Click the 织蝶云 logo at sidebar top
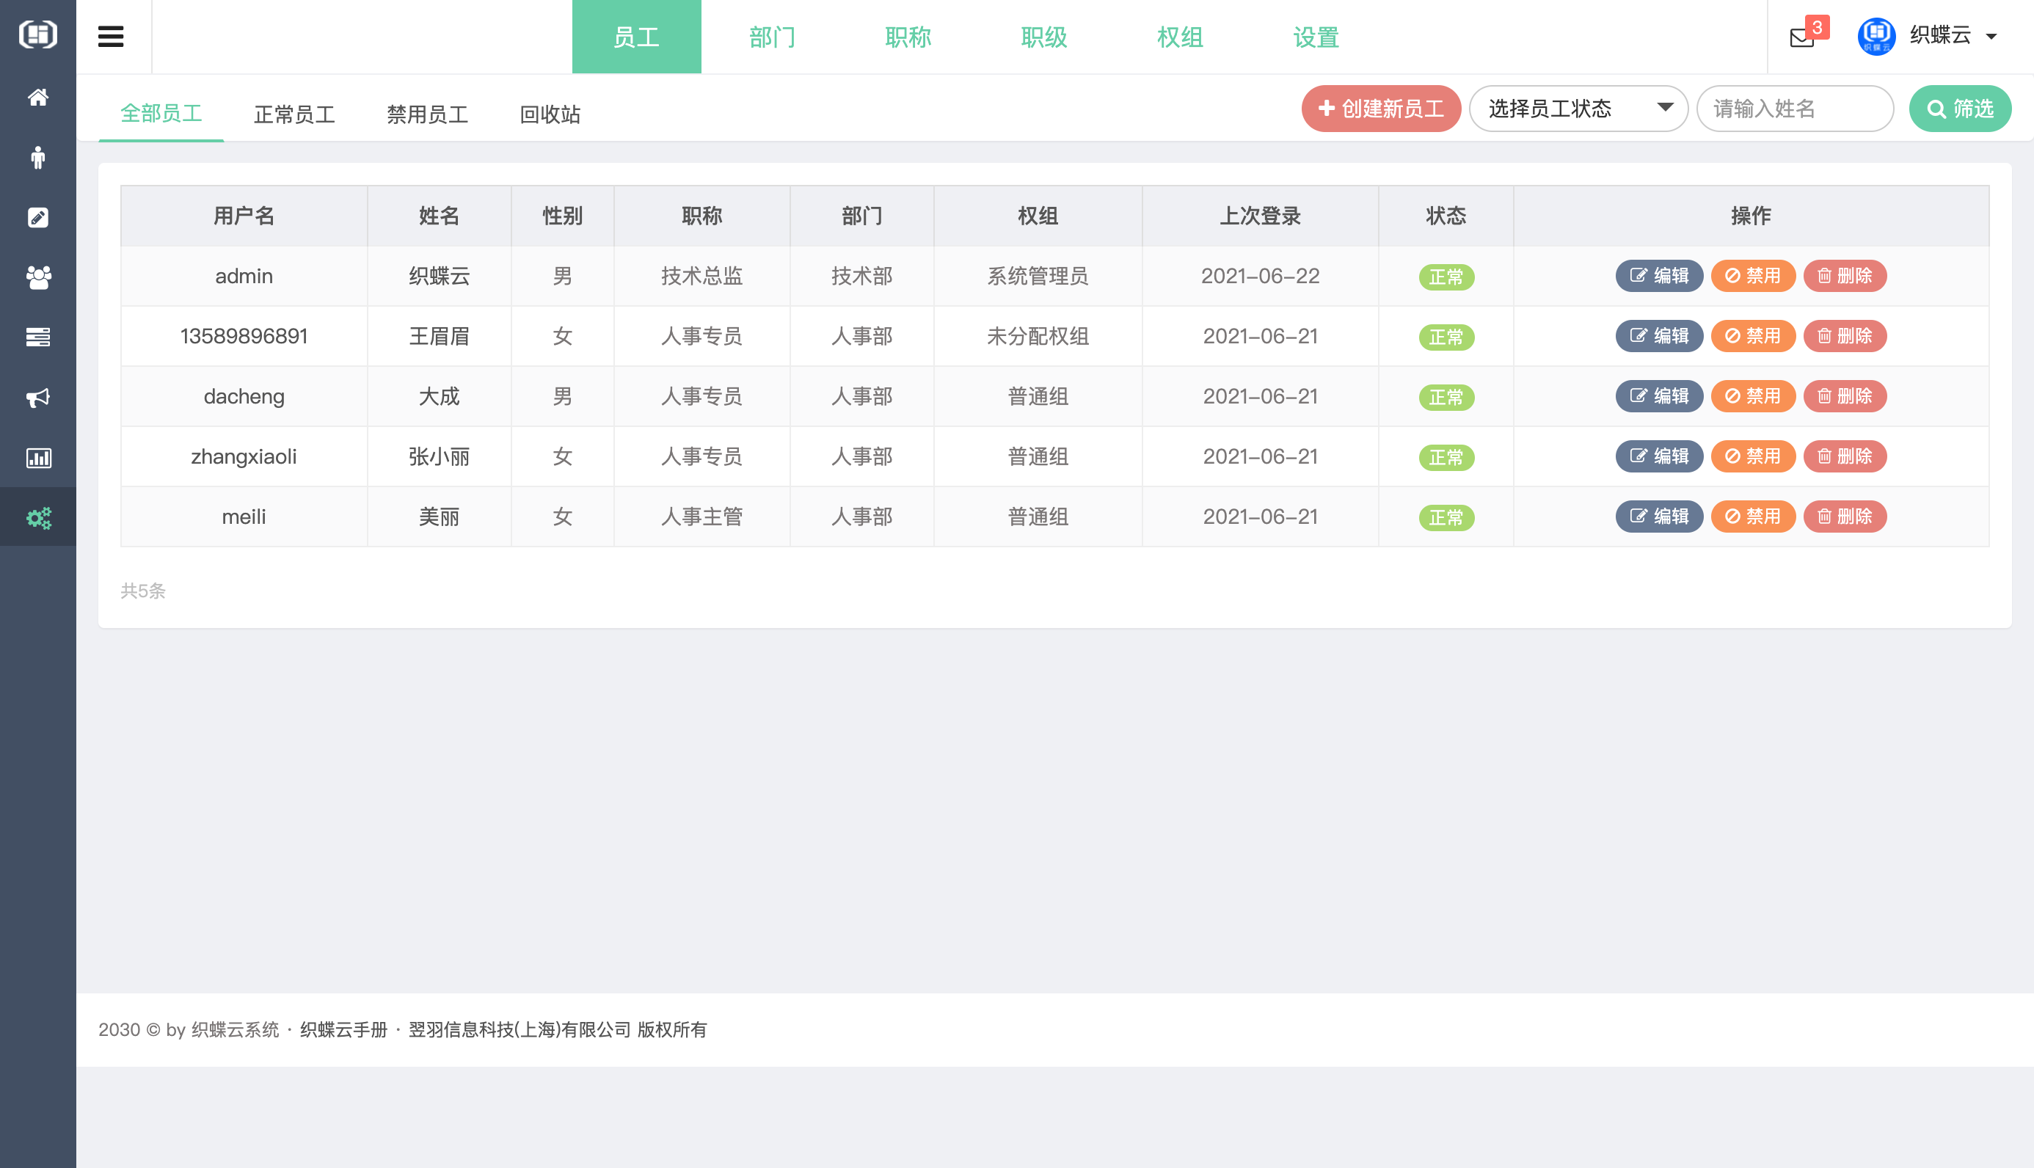This screenshot has width=2034, height=1168. click(x=37, y=34)
